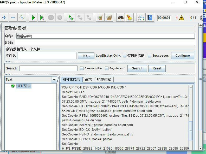Click the Add (plus) toolbar icon

click(4, 17)
